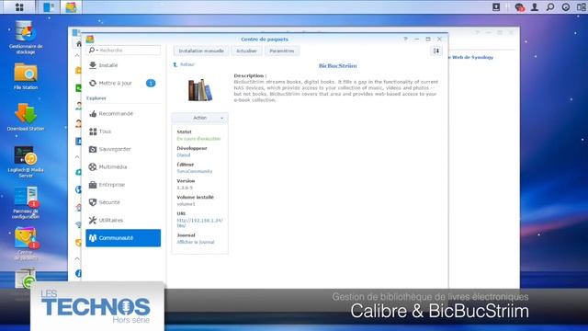Open the Paramètres button
The image size is (588, 331).
tap(282, 51)
